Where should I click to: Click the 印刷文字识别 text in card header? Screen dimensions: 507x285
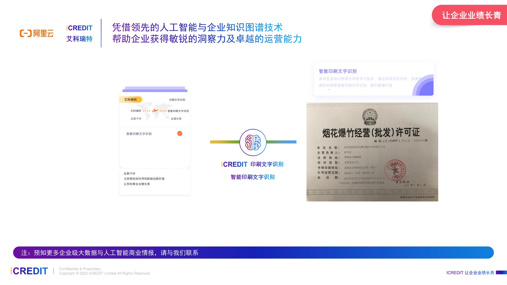(177, 100)
